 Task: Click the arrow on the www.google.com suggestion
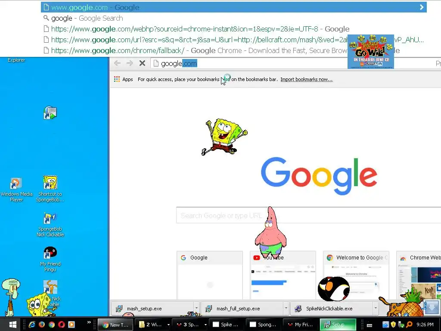point(421,7)
